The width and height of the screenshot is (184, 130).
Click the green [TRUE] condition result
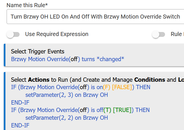(x=122, y=110)
